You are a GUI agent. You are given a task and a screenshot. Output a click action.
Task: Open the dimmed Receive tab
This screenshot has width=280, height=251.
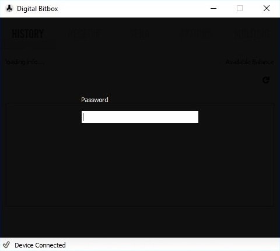click(84, 34)
